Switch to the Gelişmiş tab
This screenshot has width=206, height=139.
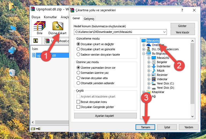pos(89,19)
